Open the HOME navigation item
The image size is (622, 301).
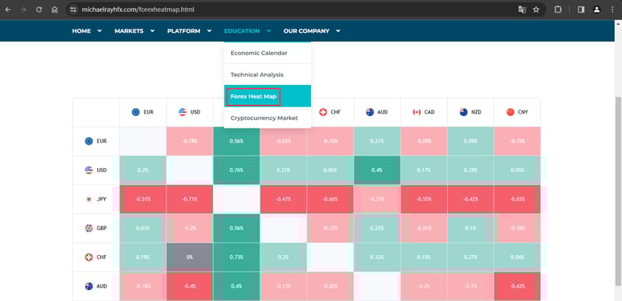coord(82,31)
